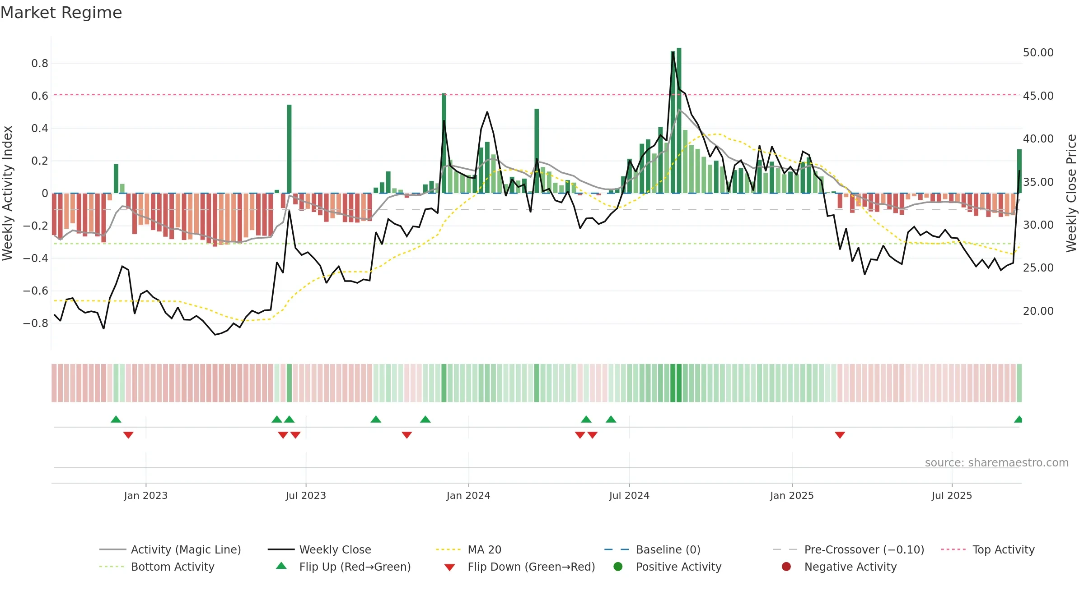Click the darkest green cell in regime strip
The width and height of the screenshot is (1084, 609).
[679, 383]
